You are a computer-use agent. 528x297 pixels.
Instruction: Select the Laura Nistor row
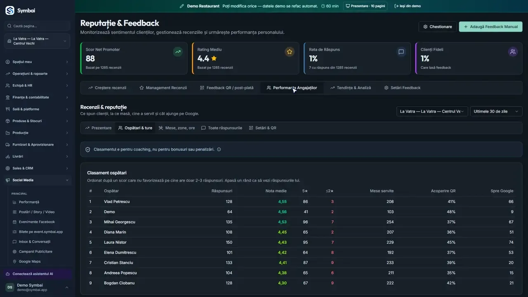tap(301, 242)
